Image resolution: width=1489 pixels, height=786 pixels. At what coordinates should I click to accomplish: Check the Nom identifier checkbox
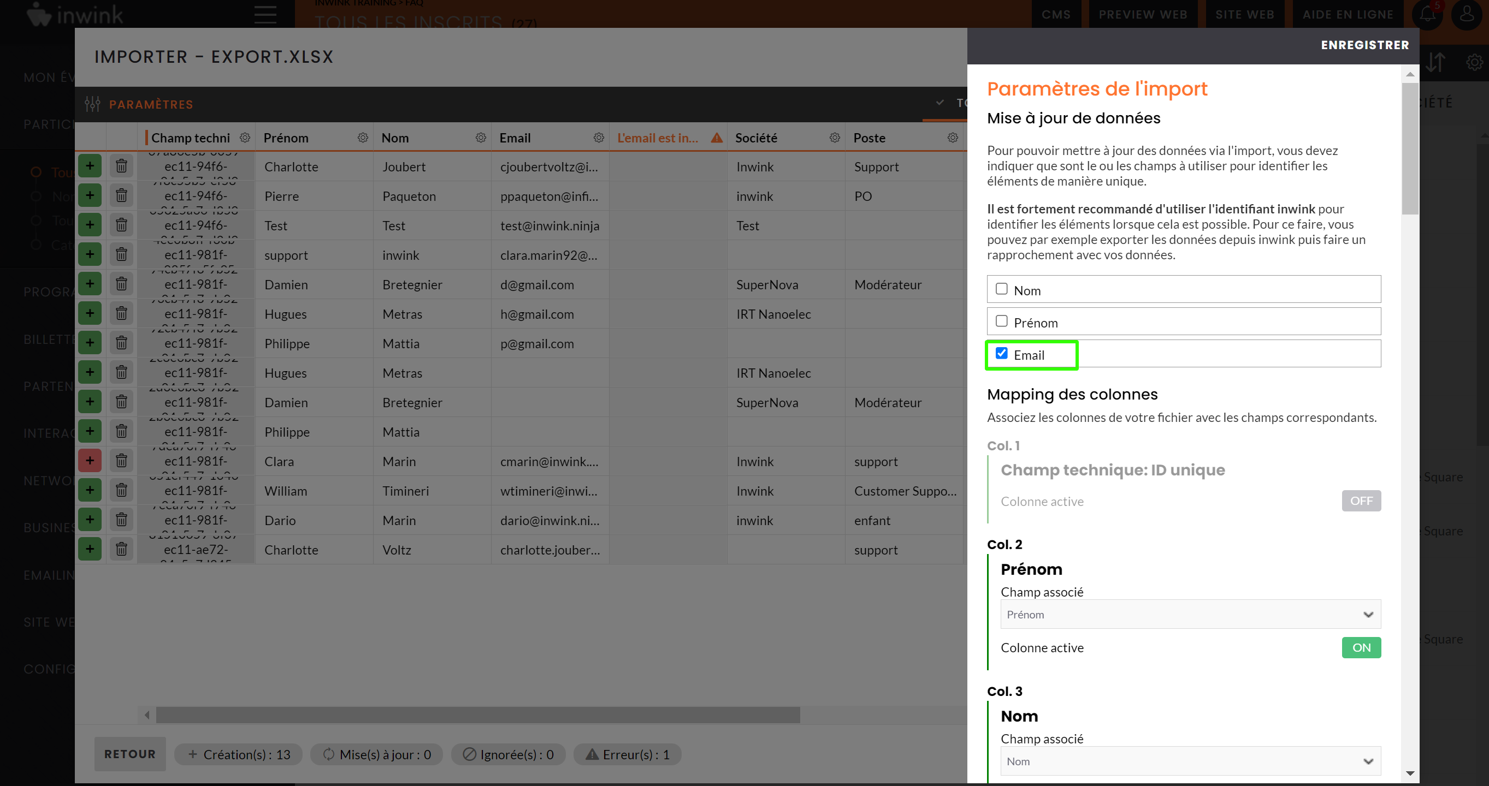click(x=1001, y=289)
